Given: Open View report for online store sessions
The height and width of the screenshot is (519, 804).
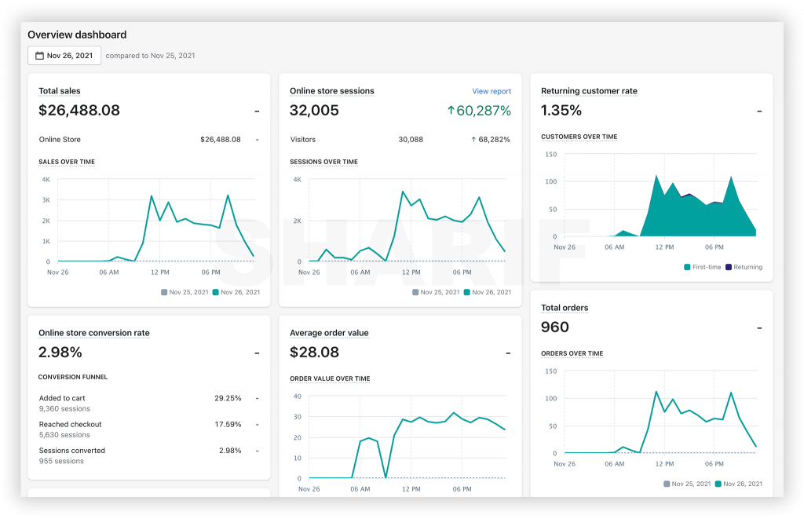Looking at the screenshot, I should click(492, 91).
